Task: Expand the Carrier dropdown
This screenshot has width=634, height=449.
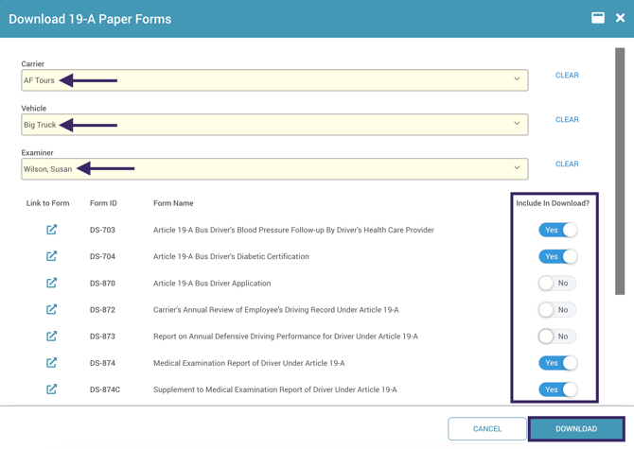Action: [x=517, y=80]
